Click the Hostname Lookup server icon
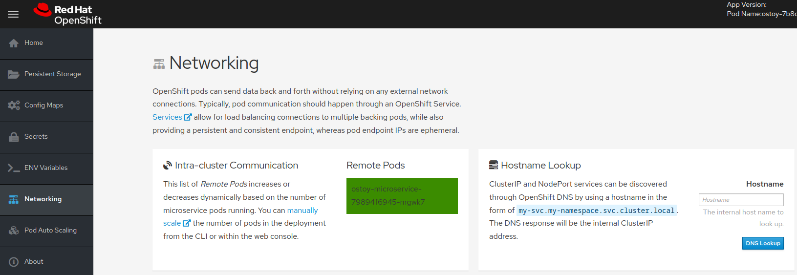Viewport: 797px width, 275px height. click(494, 165)
